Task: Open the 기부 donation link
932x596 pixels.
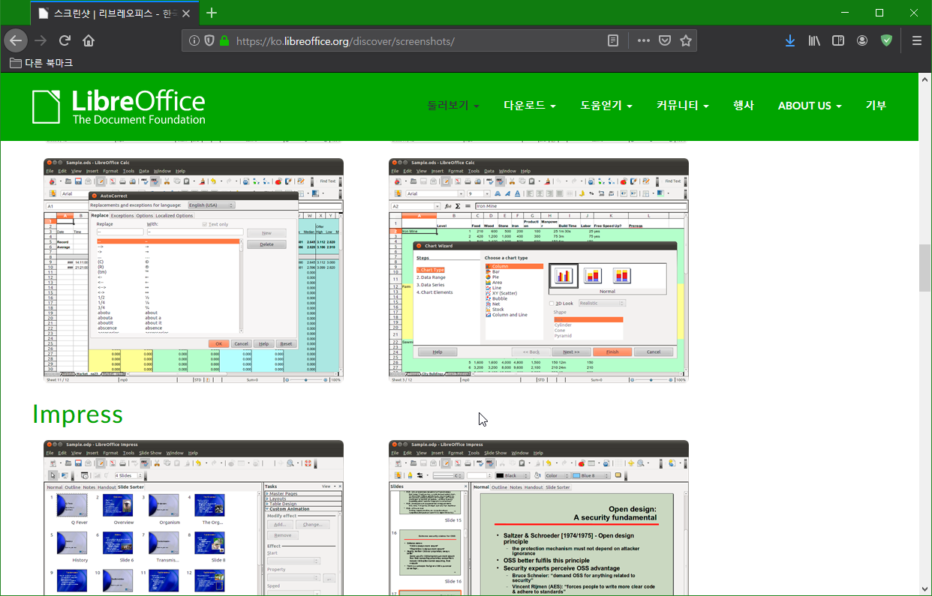Action: [876, 106]
